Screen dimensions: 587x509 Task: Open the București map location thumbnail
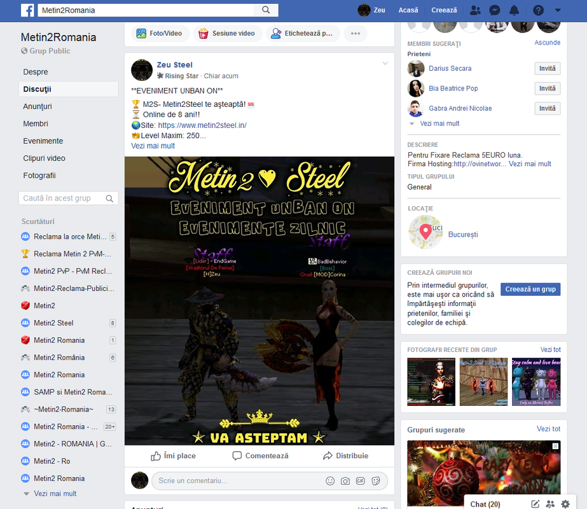425,232
